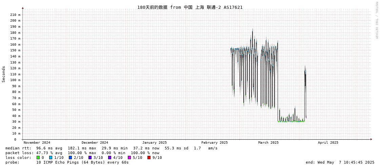380x167 pixels.
Task: Click the 'April 2025' axis label
Action: click(x=328, y=143)
